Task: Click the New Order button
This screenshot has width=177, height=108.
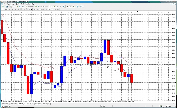Action: pyautogui.click(x=30, y=7)
